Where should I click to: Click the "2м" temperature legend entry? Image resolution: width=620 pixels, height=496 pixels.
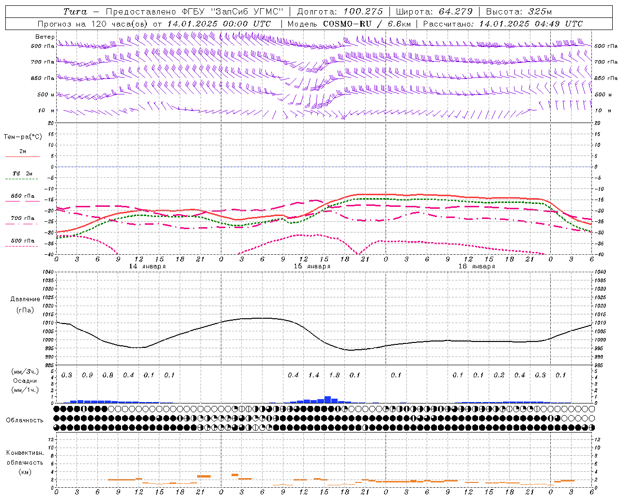tap(23, 151)
